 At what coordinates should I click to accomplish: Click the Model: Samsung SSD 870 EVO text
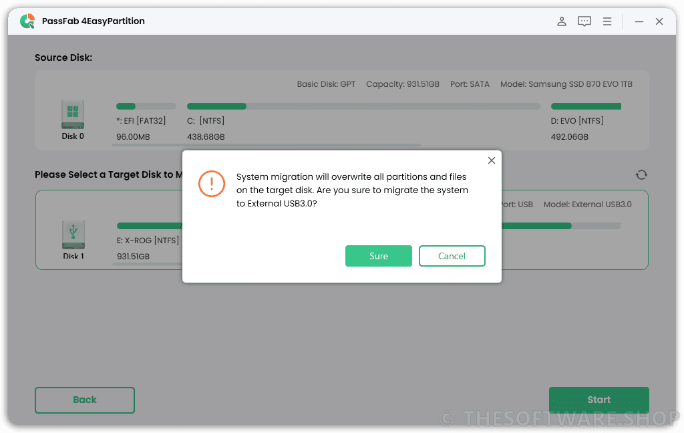tap(566, 84)
